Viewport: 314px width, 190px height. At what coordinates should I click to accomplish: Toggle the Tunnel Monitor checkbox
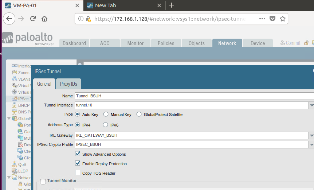click(x=43, y=181)
